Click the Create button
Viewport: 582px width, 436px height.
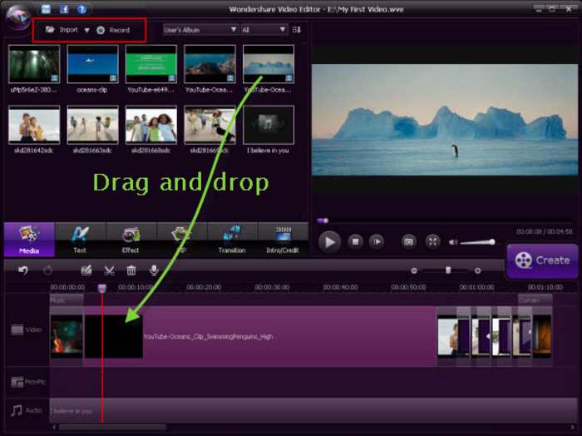point(542,260)
